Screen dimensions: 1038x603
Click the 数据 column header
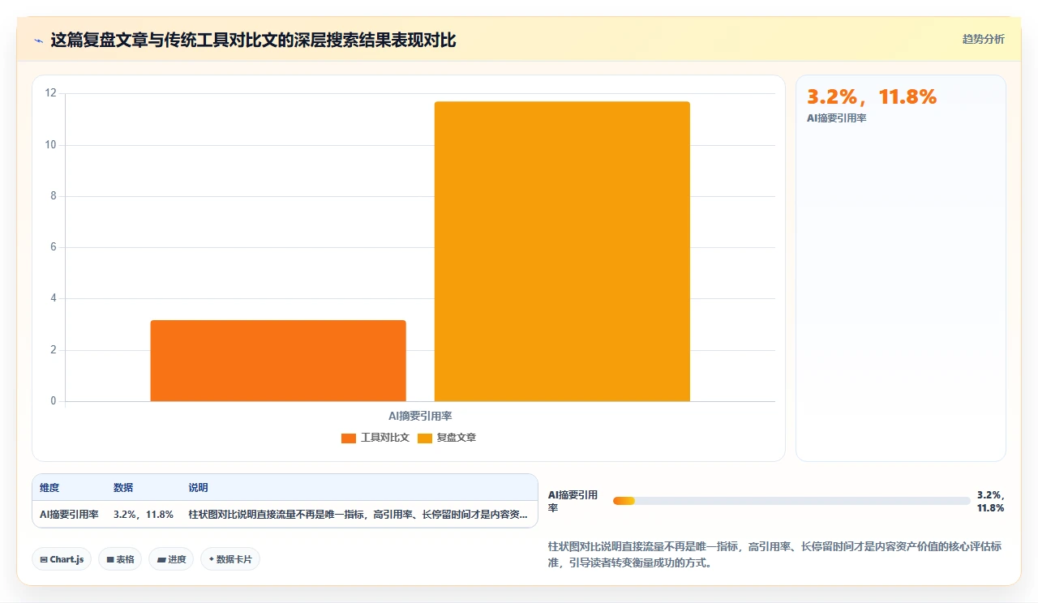pyautogui.click(x=123, y=488)
